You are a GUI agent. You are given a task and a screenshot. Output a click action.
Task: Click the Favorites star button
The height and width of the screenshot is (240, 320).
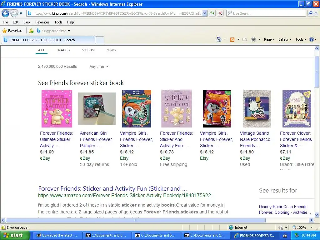[12, 31]
